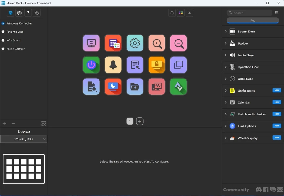This screenshot has height=196, width=284.
Task: Click the power button key icon
Action: [x=91, y=65]
